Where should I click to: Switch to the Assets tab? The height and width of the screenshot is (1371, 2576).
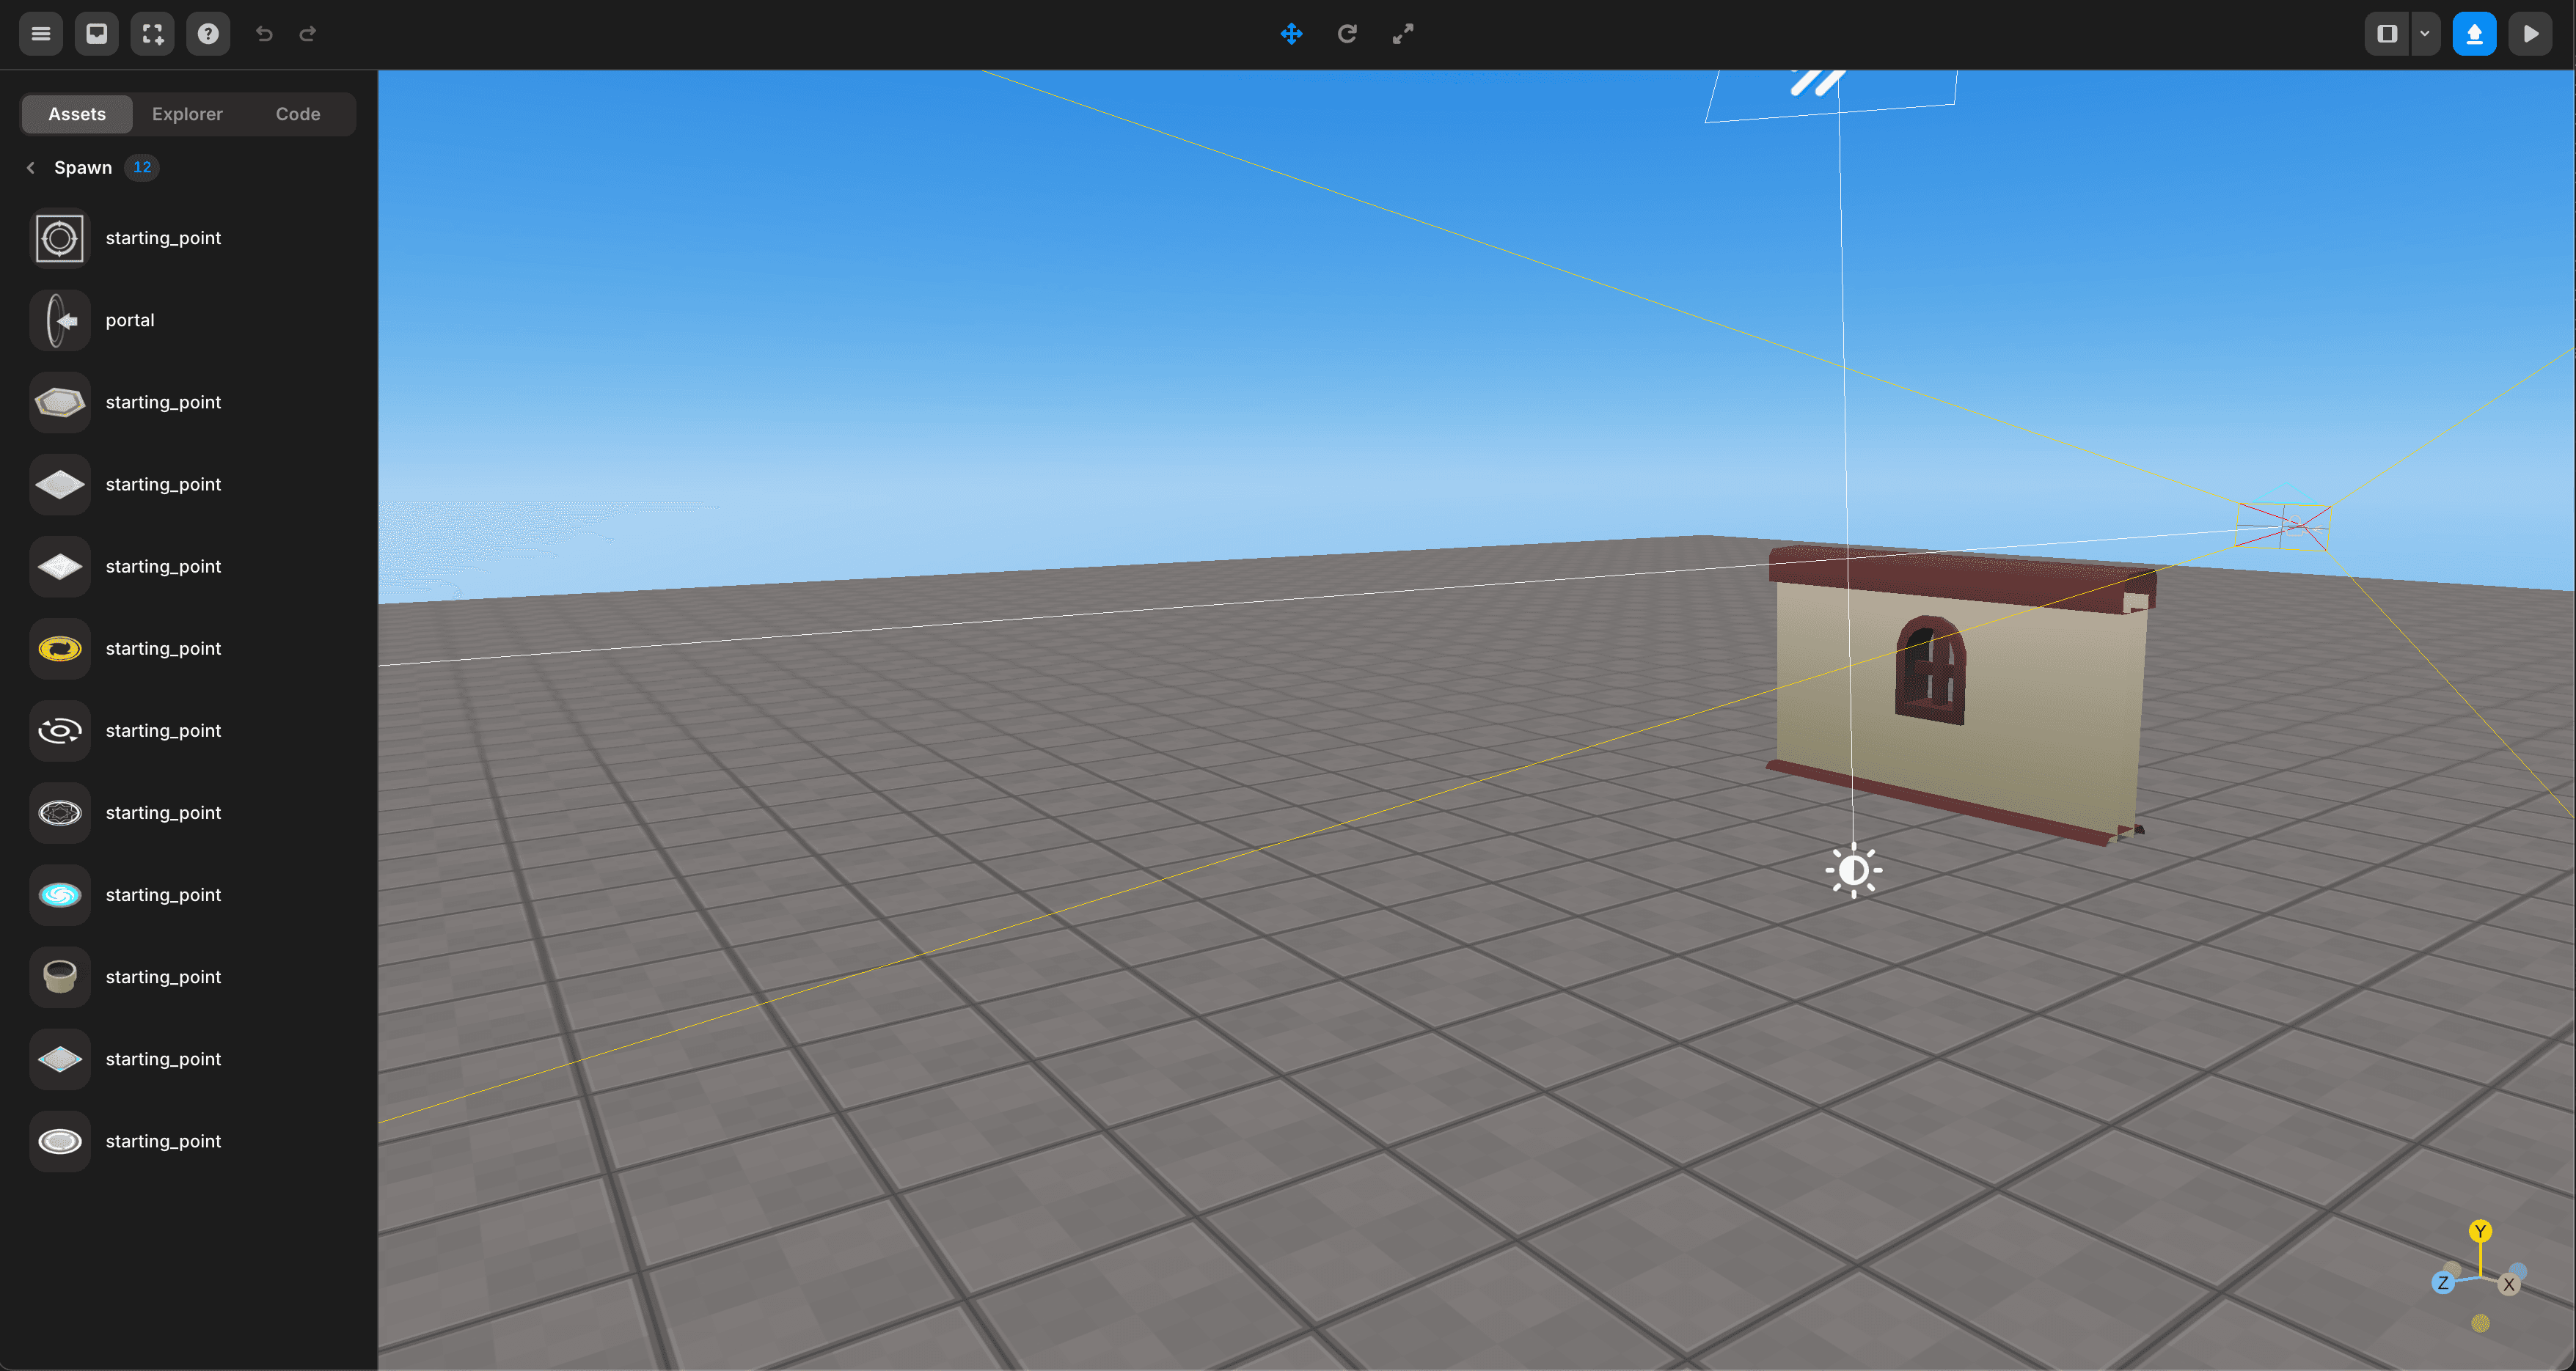click(x=77, y=114)
